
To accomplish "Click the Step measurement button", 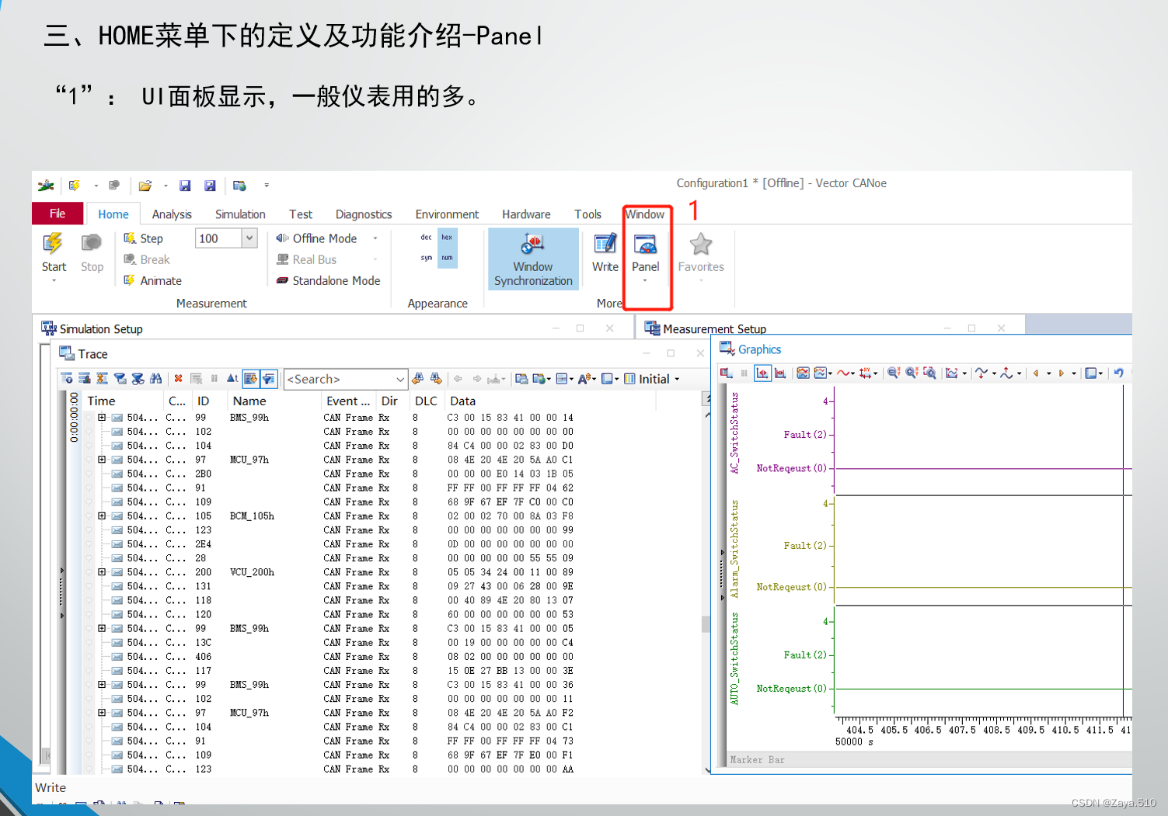I will click(x=143, y=238).
